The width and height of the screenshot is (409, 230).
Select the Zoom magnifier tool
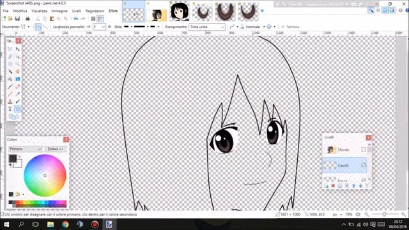[17, 64]
